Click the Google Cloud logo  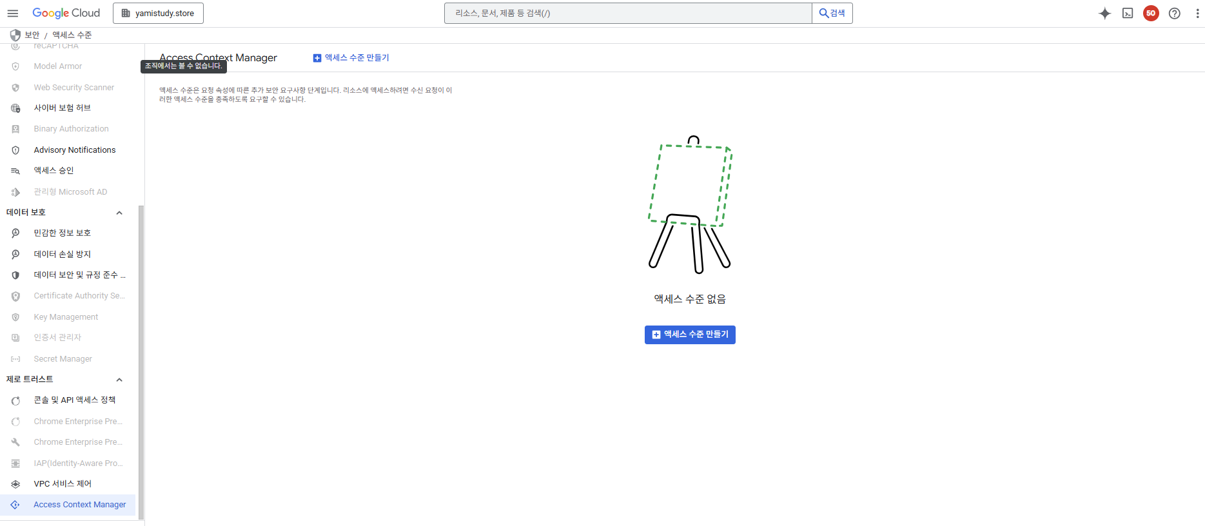(66, 13)
